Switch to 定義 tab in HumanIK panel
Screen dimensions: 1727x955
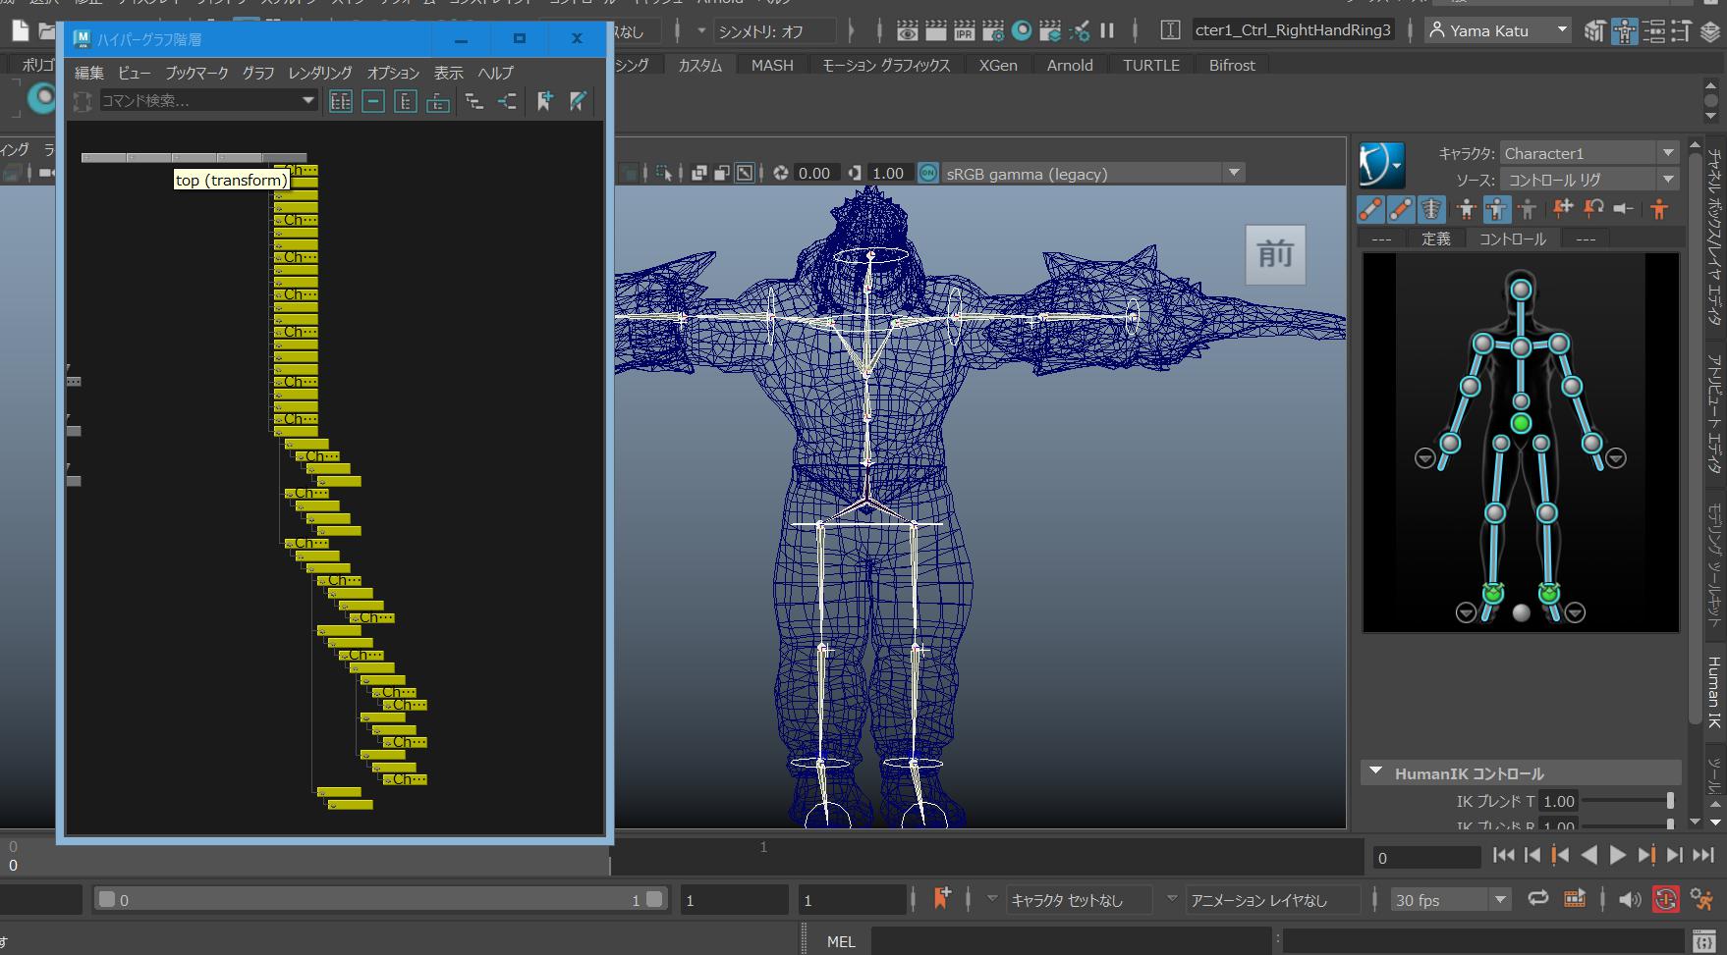pos(1435,239)
